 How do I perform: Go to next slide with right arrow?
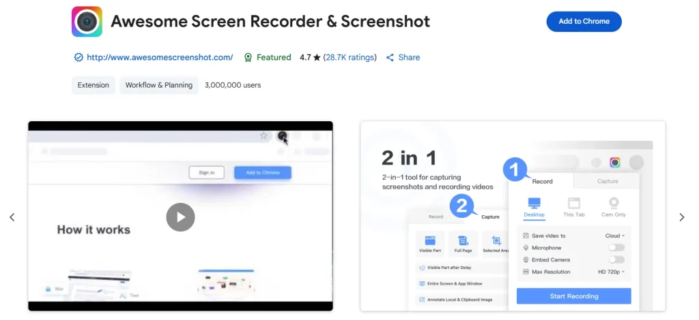(x=682, y=217)
